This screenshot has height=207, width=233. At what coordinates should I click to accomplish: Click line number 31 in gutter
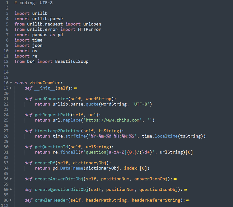point(6,152)
